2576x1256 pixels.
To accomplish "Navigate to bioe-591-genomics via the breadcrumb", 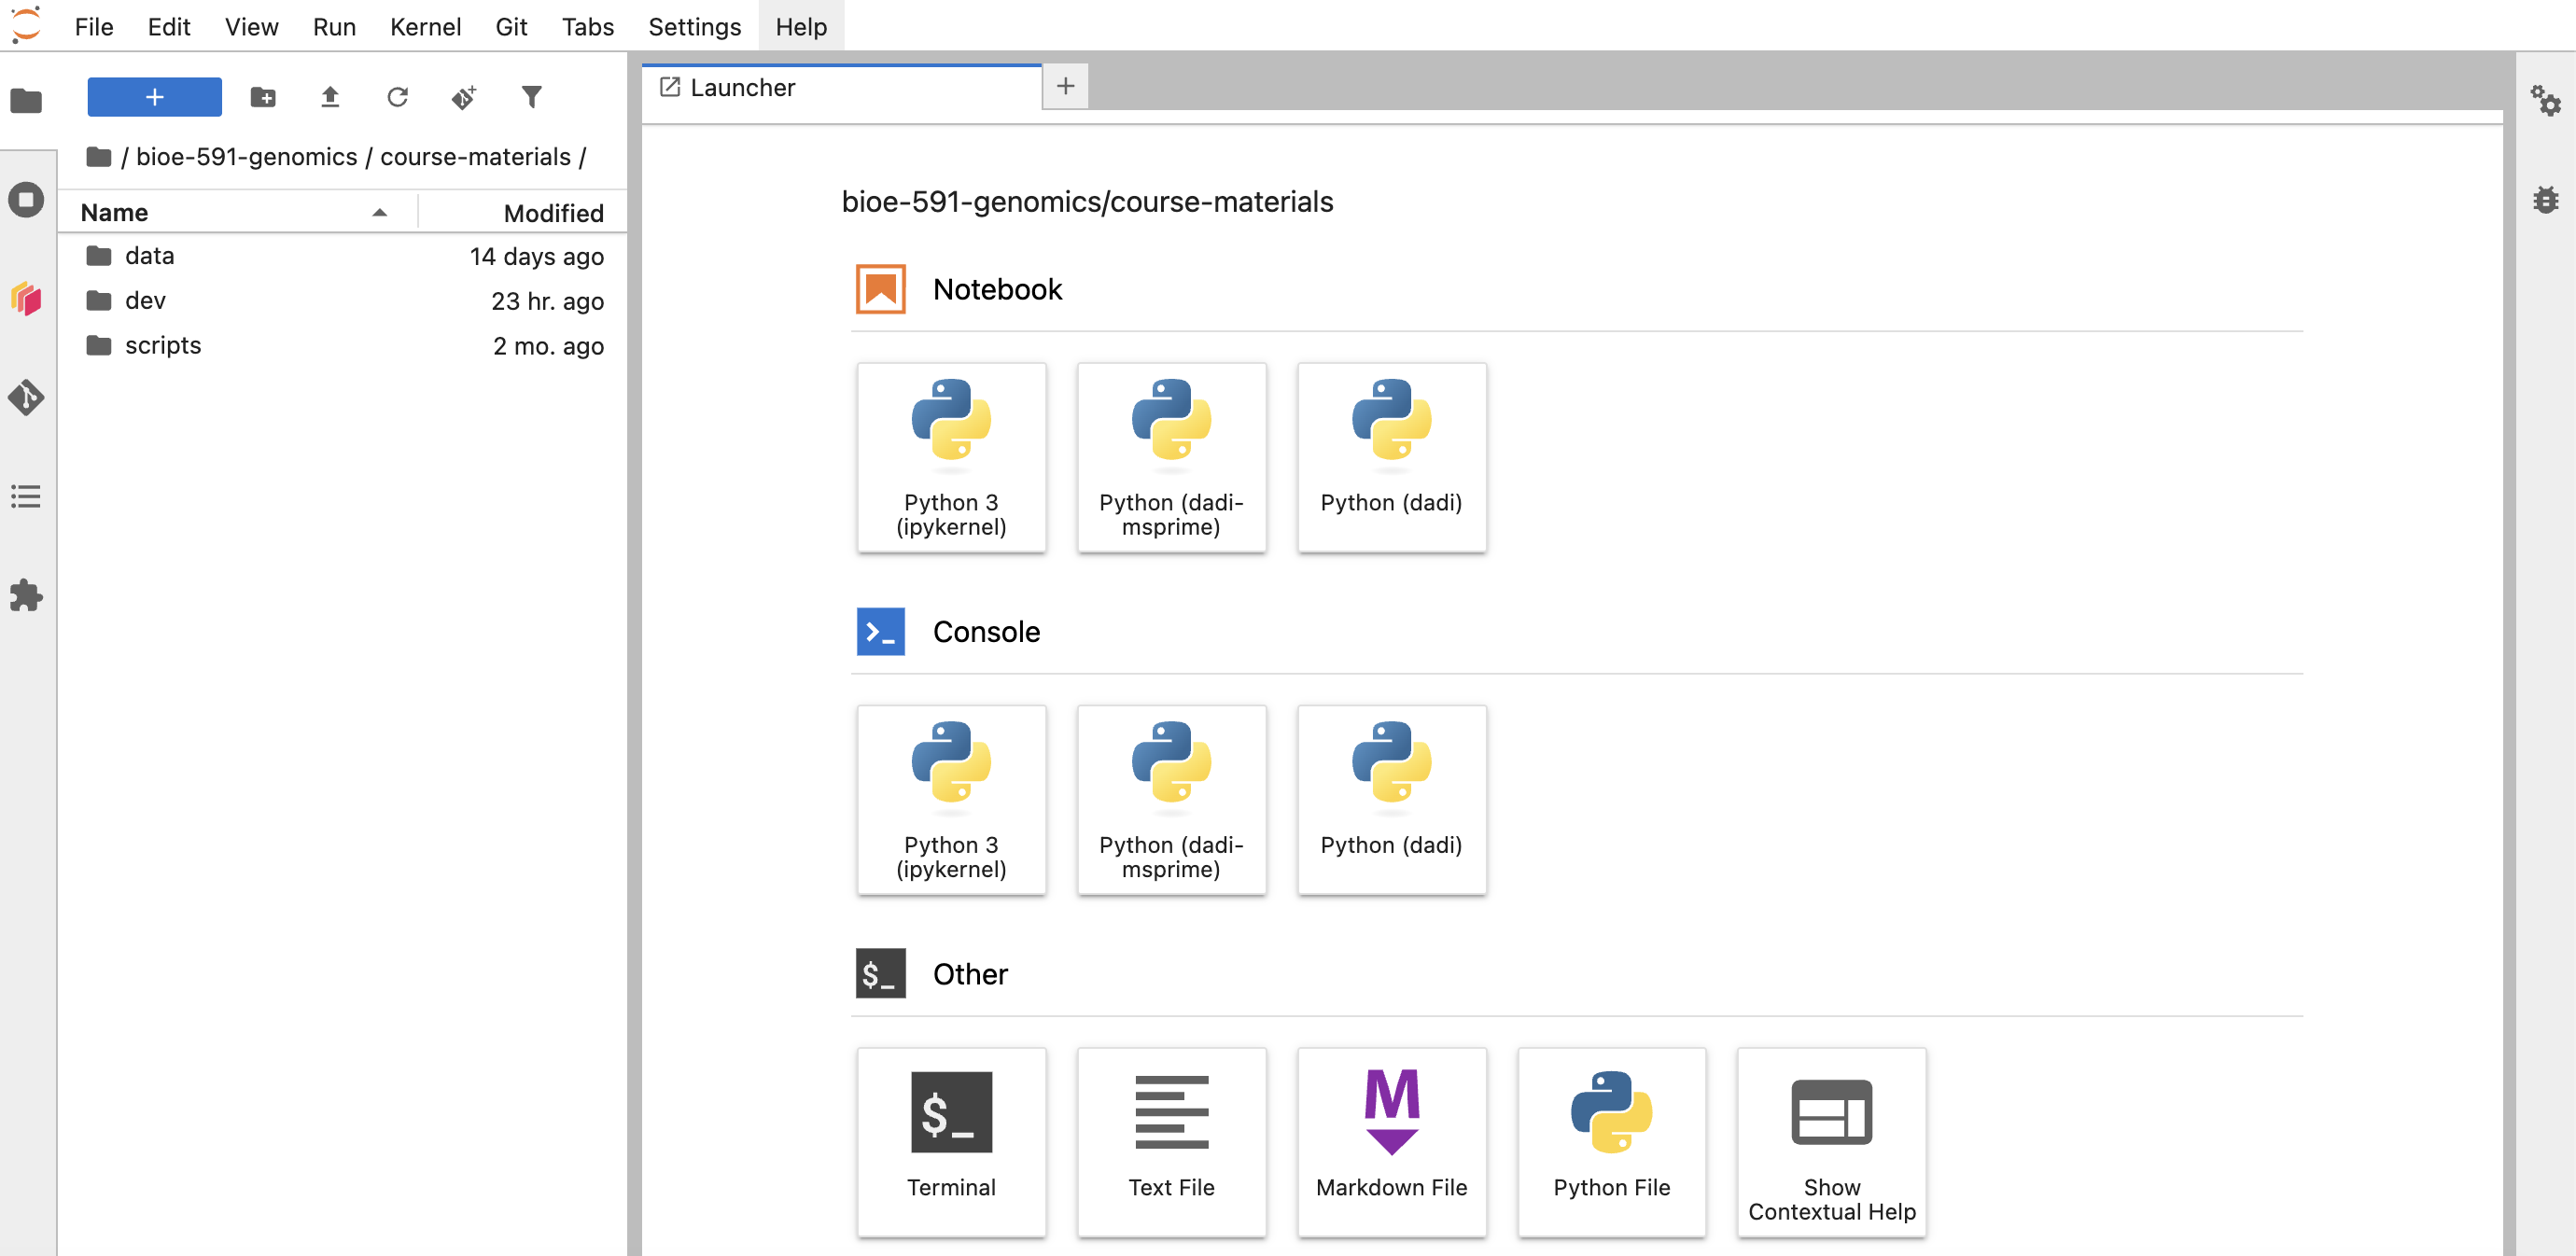I will point(246,157).
